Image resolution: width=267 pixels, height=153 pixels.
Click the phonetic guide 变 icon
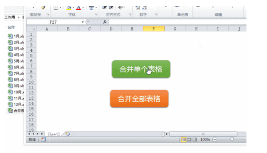click(91, 8)
